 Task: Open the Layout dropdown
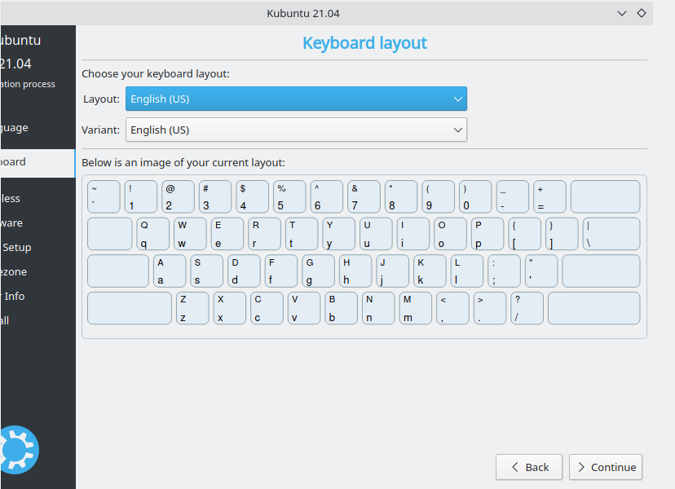[296, 99]
